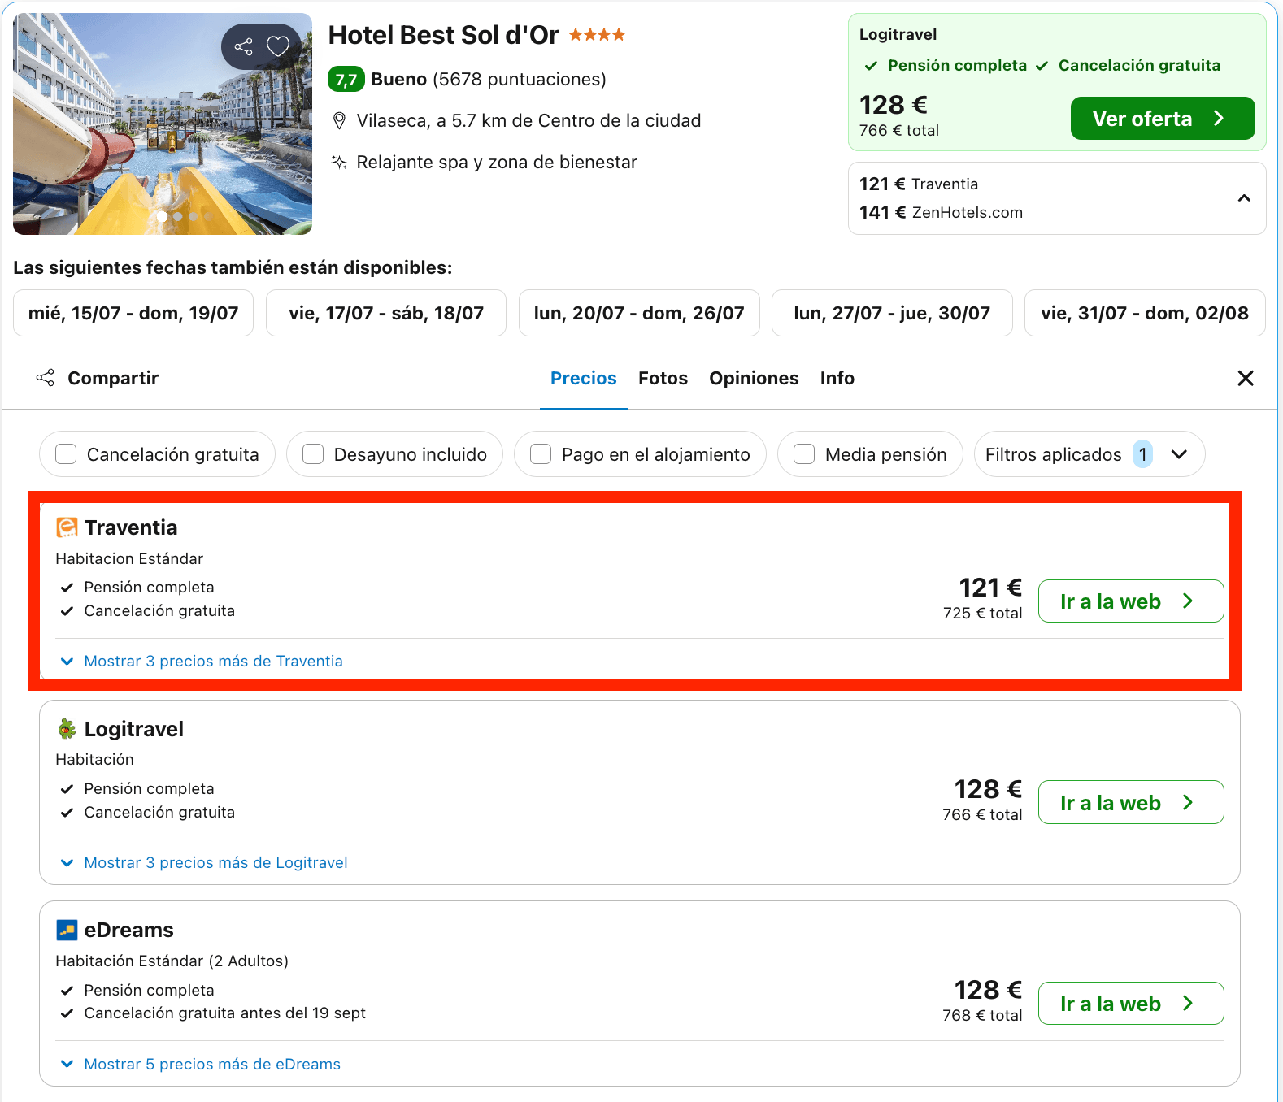
Task: Enable the Cancelación gratuita checkbox
Action: pos(66,453)
